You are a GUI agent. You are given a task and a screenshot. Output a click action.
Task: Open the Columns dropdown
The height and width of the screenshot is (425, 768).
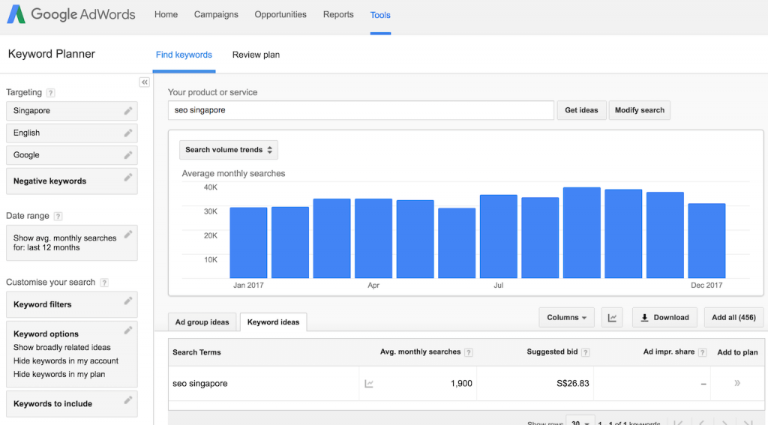pyautogui.click(x=567, y=318)
